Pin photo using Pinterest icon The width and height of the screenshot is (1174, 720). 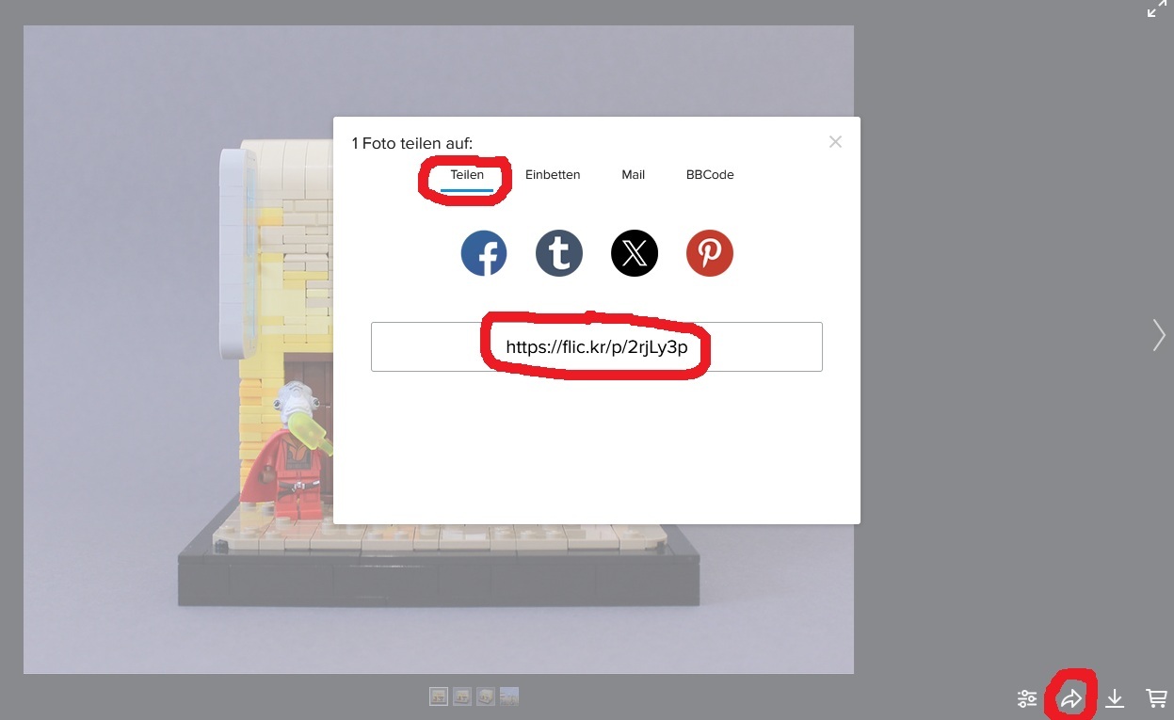pyautogui.click(x=709, y=254)
